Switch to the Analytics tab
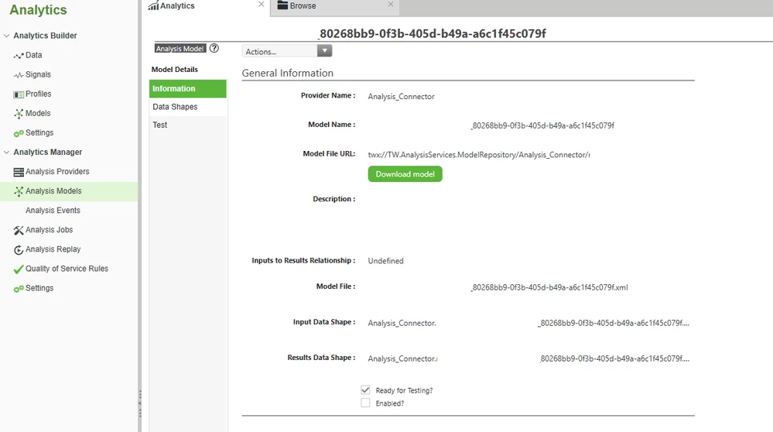Screen dimensions: 773x432 coord(206,8)
